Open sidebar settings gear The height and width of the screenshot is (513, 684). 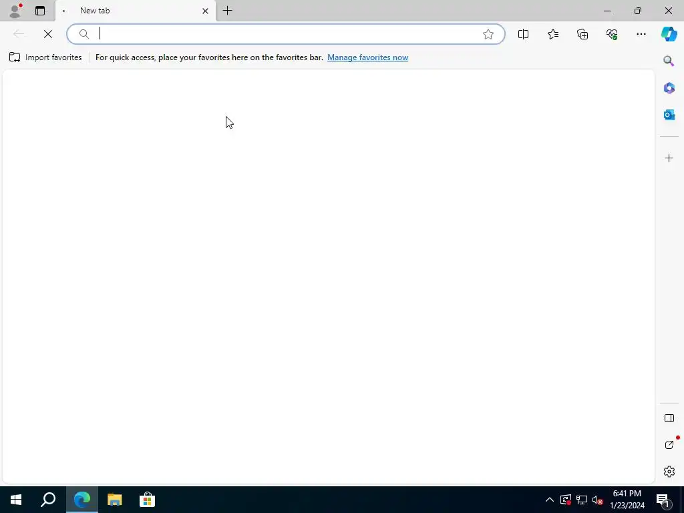tap(669, 472)
